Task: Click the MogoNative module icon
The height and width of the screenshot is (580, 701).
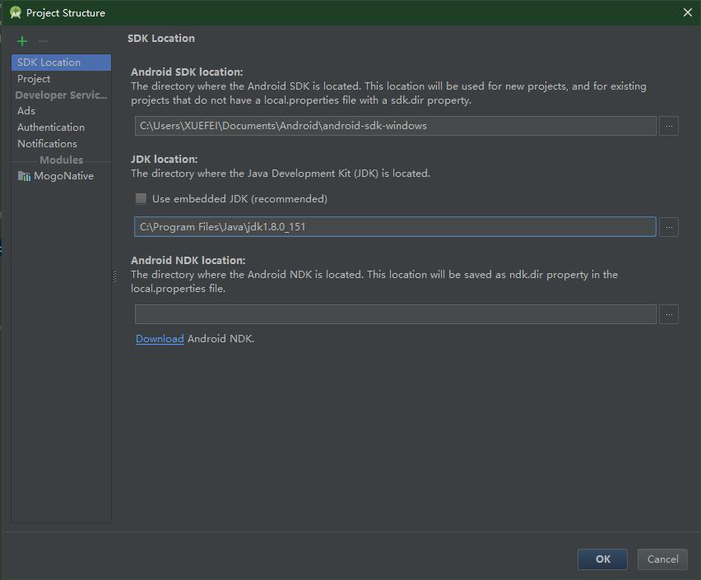Action: click(x=24, y=176)
